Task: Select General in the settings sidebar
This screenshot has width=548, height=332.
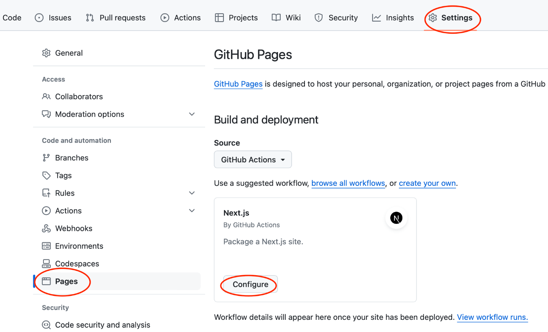Action: [x=69, y=53]
